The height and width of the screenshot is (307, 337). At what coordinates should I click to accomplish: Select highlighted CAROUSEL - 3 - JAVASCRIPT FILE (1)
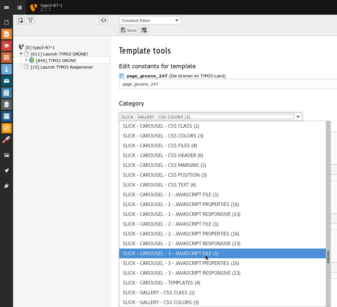(x=223, y=253)
